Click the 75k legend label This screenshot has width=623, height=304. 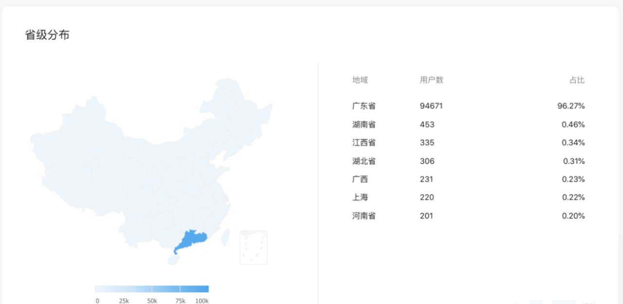tap(181, 301)
